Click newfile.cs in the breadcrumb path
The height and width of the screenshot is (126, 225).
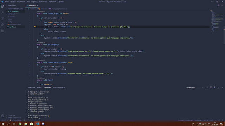pyautogui.click(x=33, y=9)
